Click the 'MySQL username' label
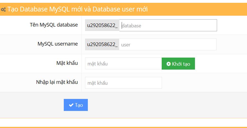247x128 pixels. click(58, 44)
